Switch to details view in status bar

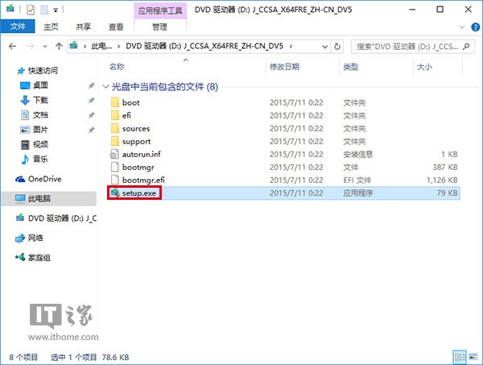point(459,356)
